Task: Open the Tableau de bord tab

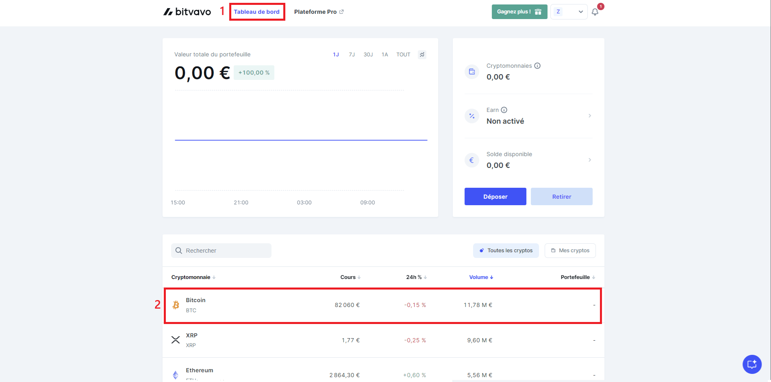Action: coord(256,12)
